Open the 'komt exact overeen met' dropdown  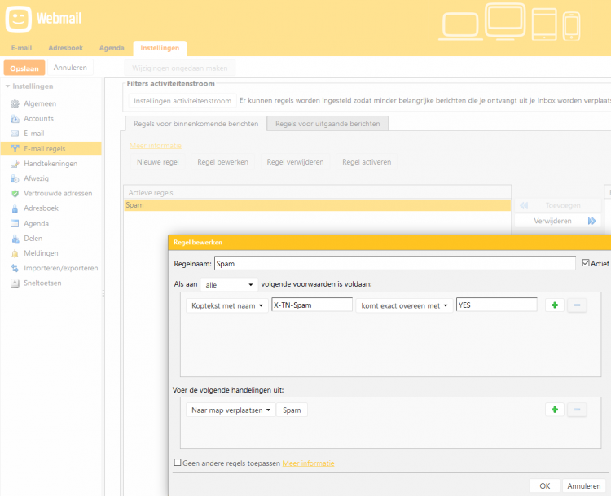(404, 305)
